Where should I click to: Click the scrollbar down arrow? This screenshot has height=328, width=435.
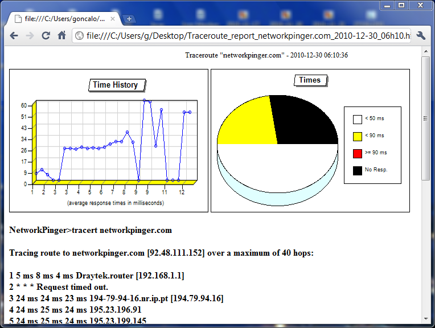[x=425, y=319]
